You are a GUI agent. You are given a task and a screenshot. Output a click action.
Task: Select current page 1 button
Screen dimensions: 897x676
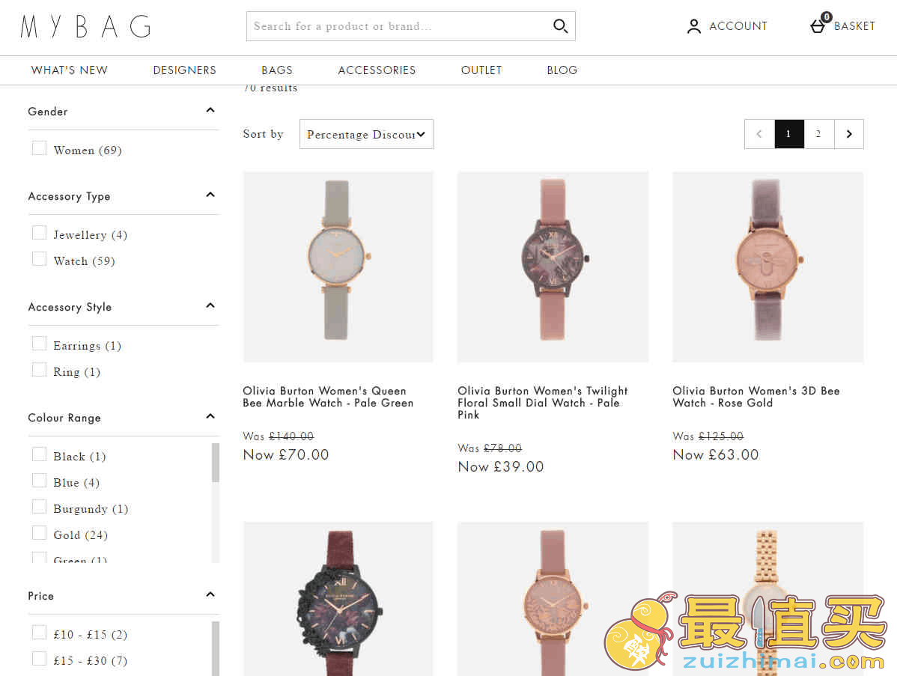(789, 134)
